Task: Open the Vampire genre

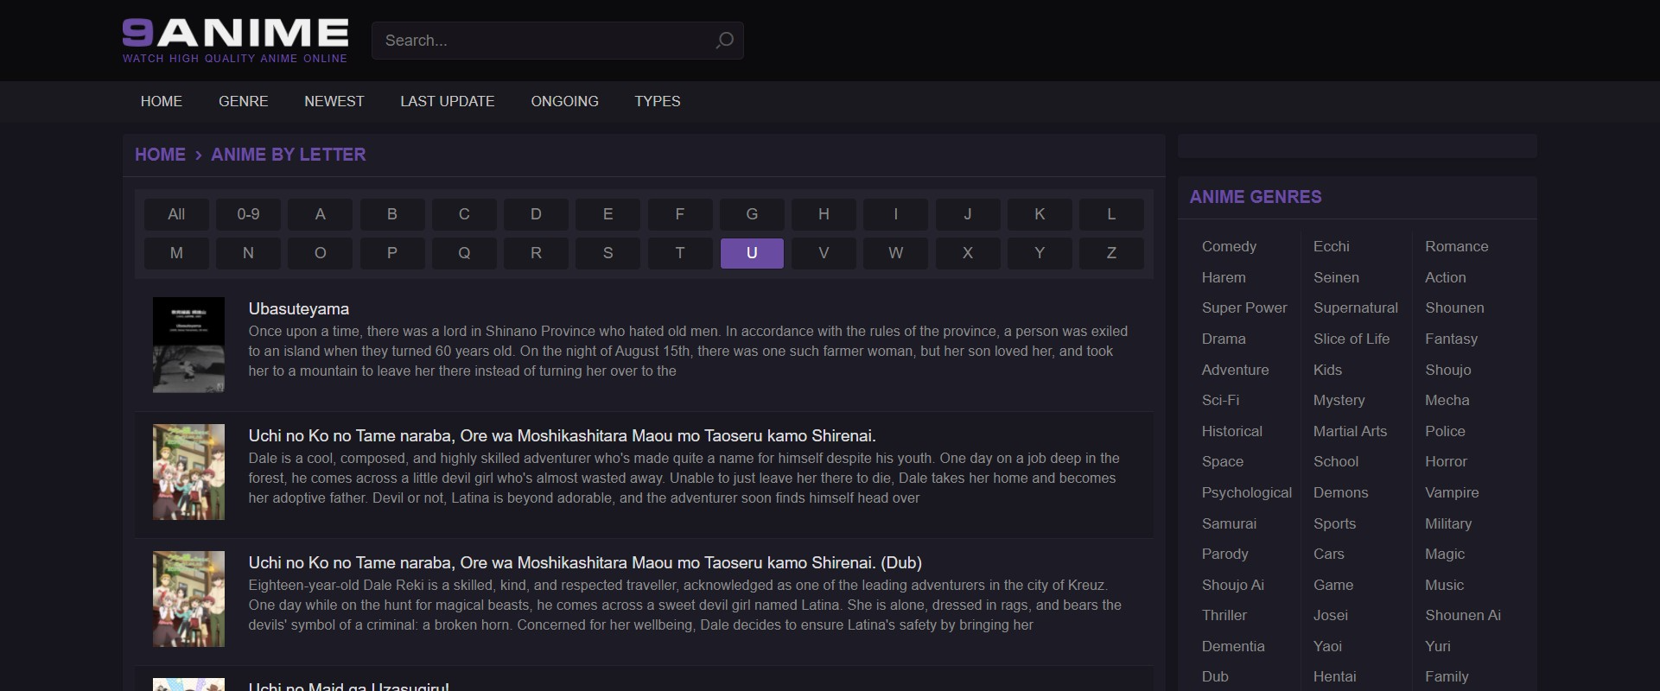Action: tap(1452, 492)
